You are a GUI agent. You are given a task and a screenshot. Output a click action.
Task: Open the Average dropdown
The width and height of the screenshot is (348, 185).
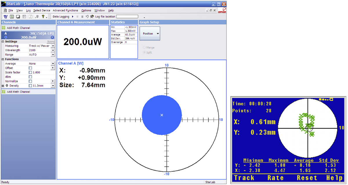[53, 63]
